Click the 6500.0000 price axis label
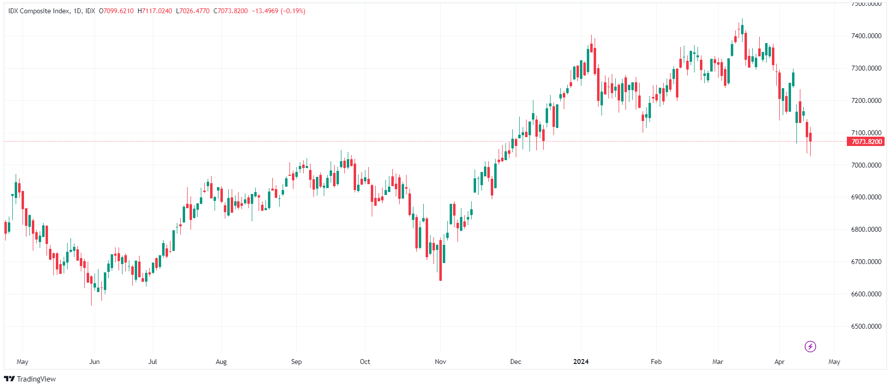 [866, 326]
